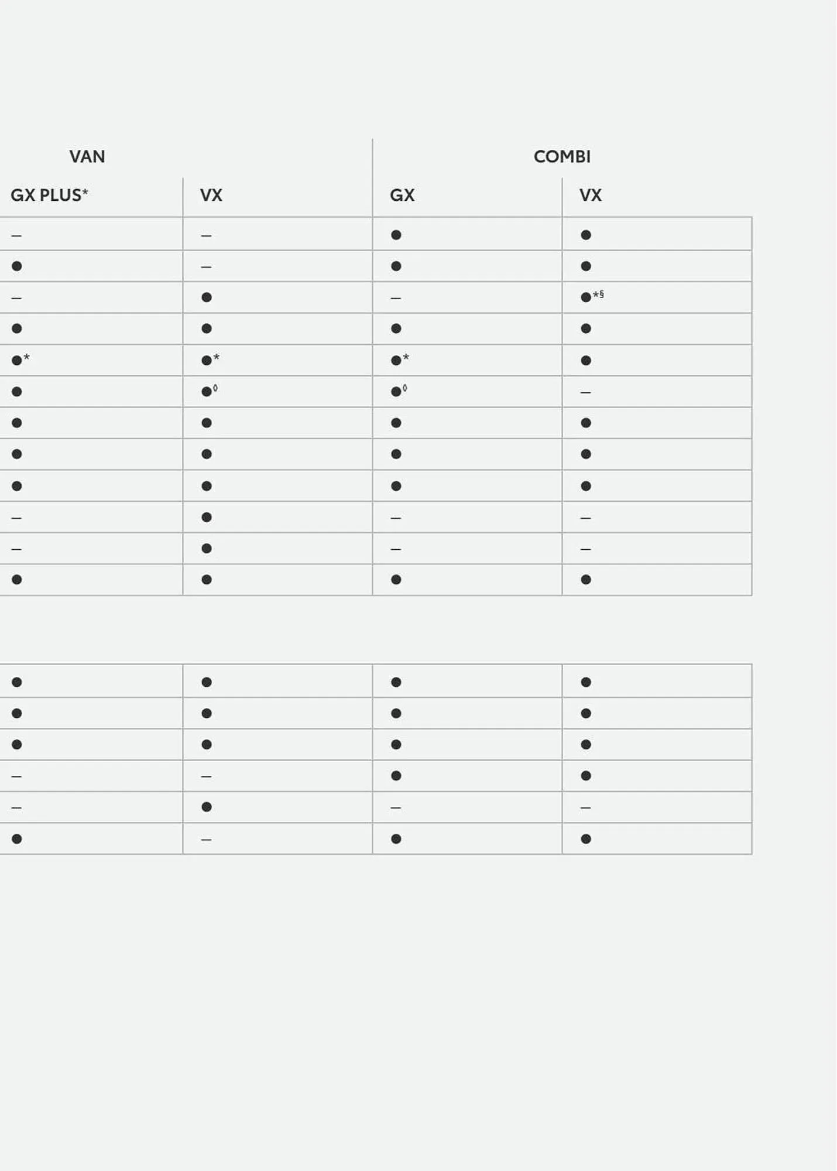Select the VX header under VAN

pos(211,195)
